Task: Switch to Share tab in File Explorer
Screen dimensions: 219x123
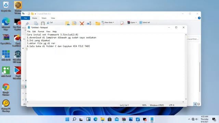Action: (x=44, y=18)
